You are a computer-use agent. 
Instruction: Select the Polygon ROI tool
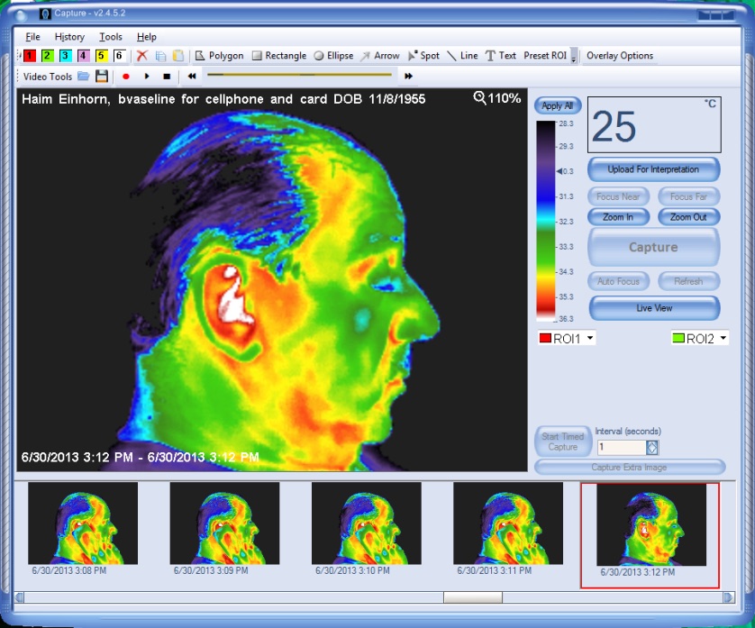[x=219, y=56]
